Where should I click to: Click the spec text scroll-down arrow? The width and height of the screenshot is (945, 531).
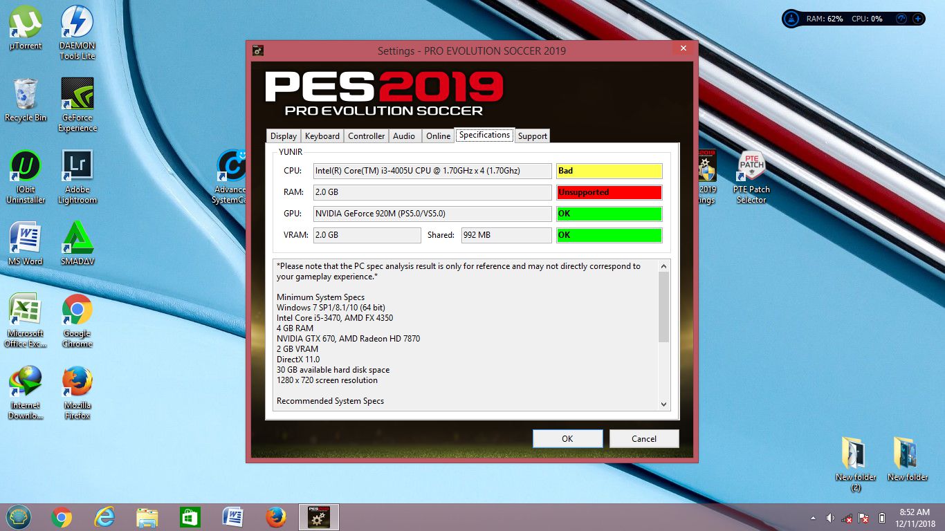663,404
